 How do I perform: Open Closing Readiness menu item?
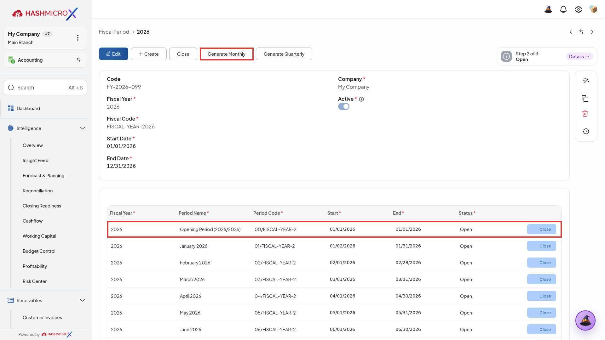tap(42, 206)
